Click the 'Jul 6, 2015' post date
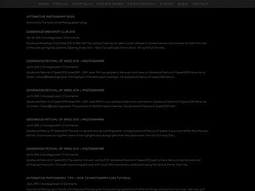The height and width of the screenshot is (191, 255). [33, 184]
